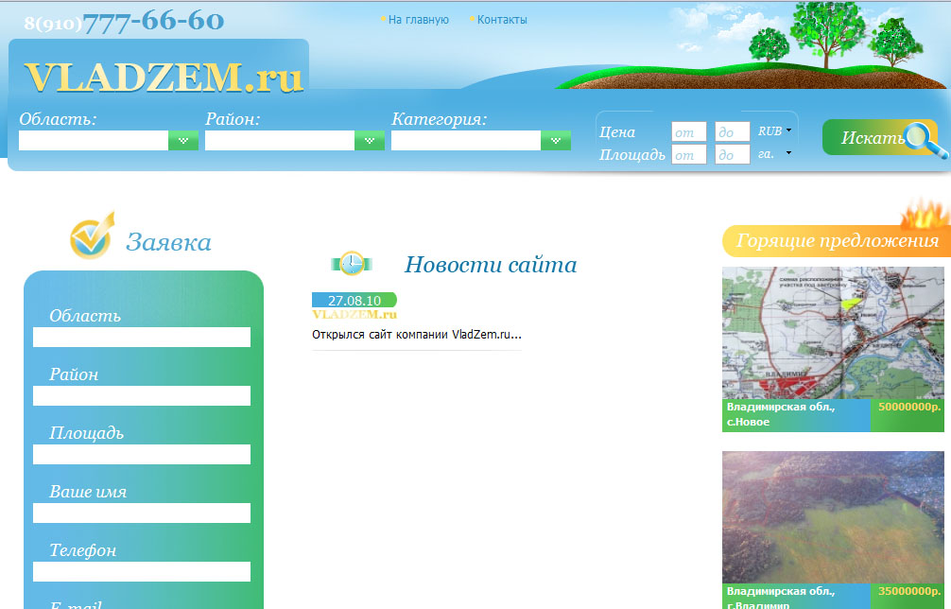Open the Контакты page
The height and width of the screenshot is (609, 951).
click(502, 19)
